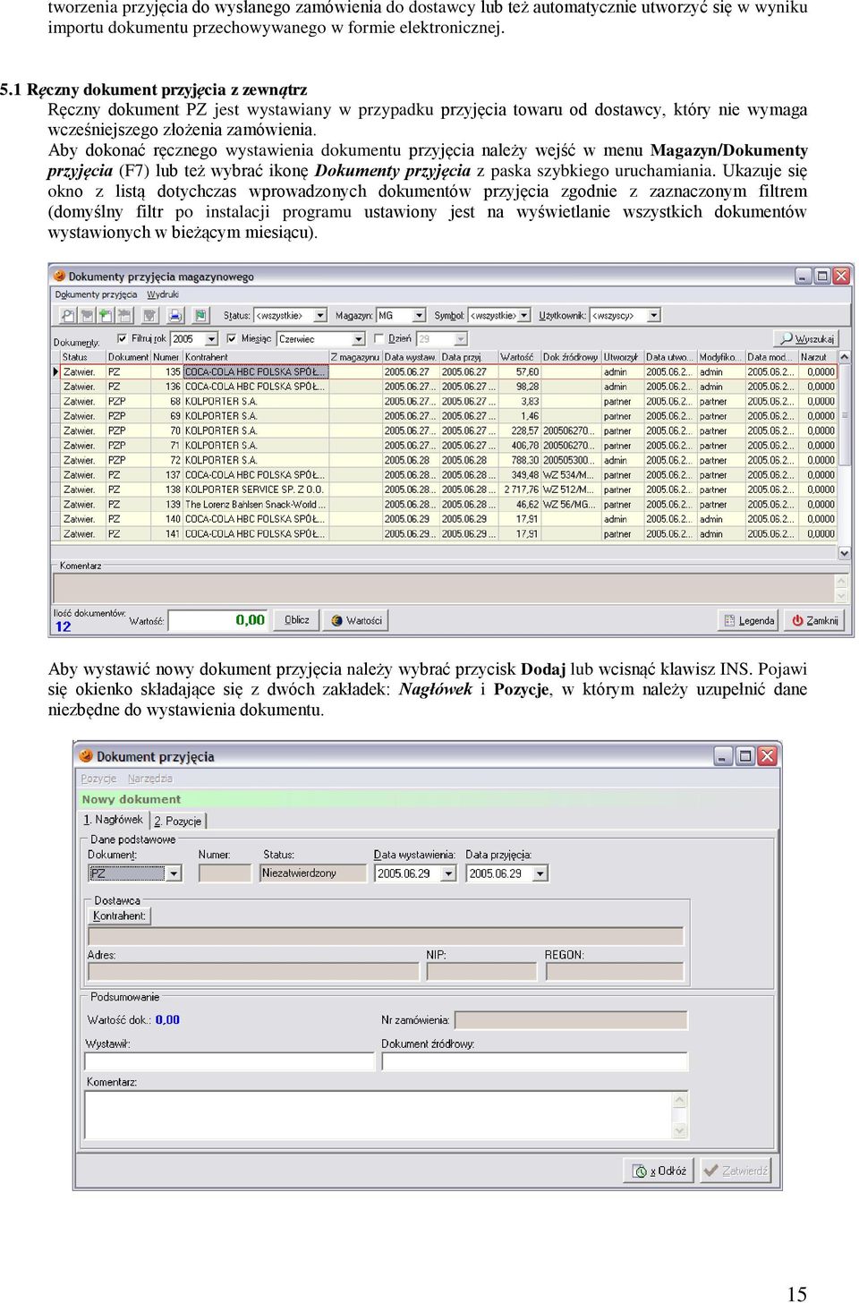Click scroll-up arrow of documents table scrollbar
This screenshot has height=1303, width=859.
pyautogui.click(x=844, y=357)
